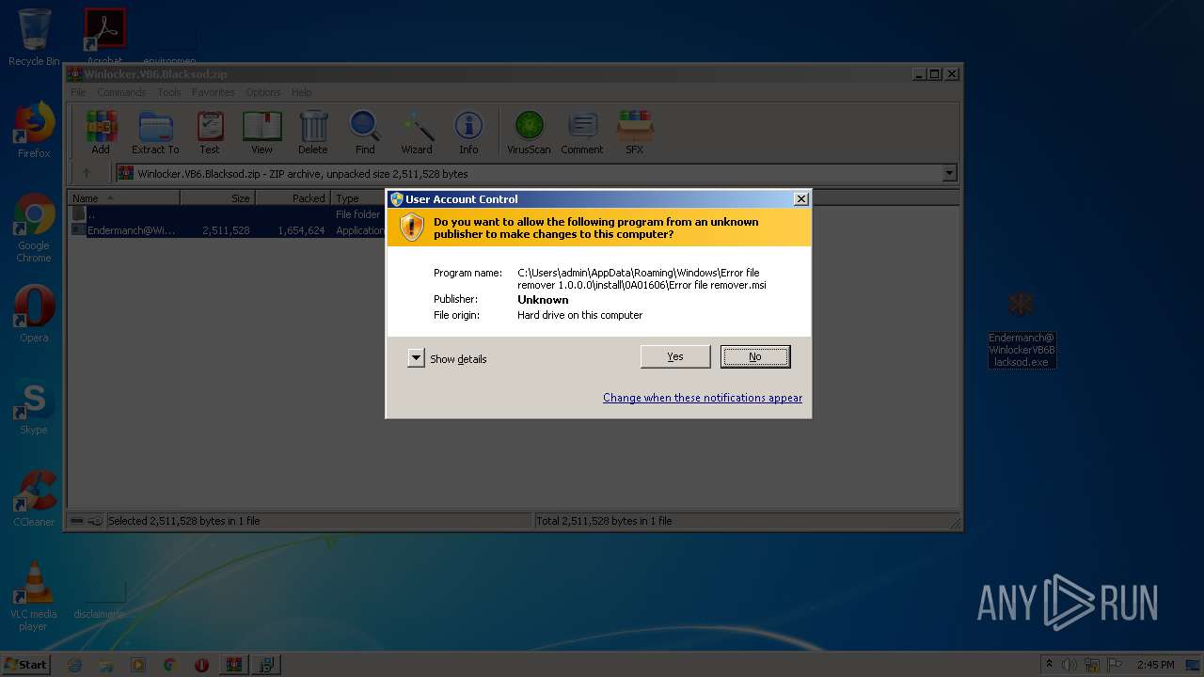Select the Endermanch@Wi... file row
Viewport: 1204px width, 677px height.
228,230
